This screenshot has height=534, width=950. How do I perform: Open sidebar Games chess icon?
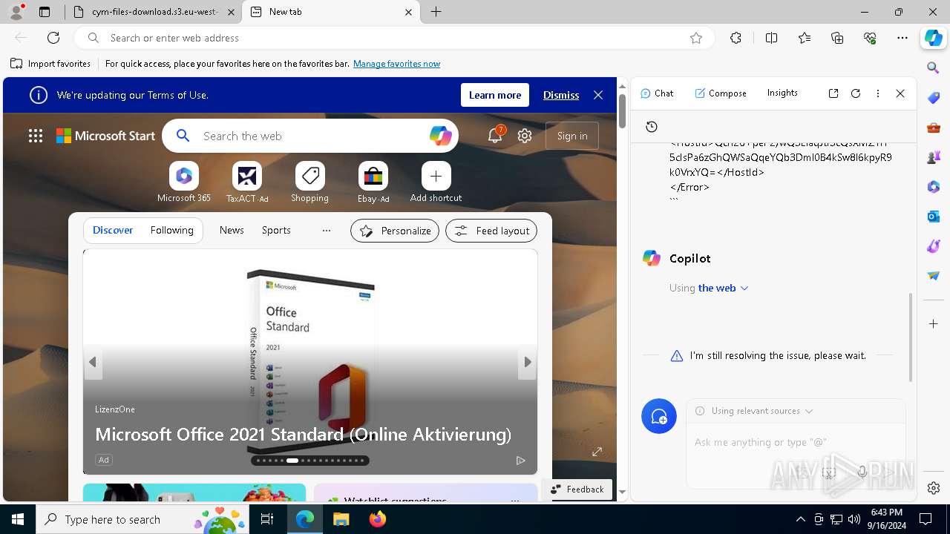point(934,157)
